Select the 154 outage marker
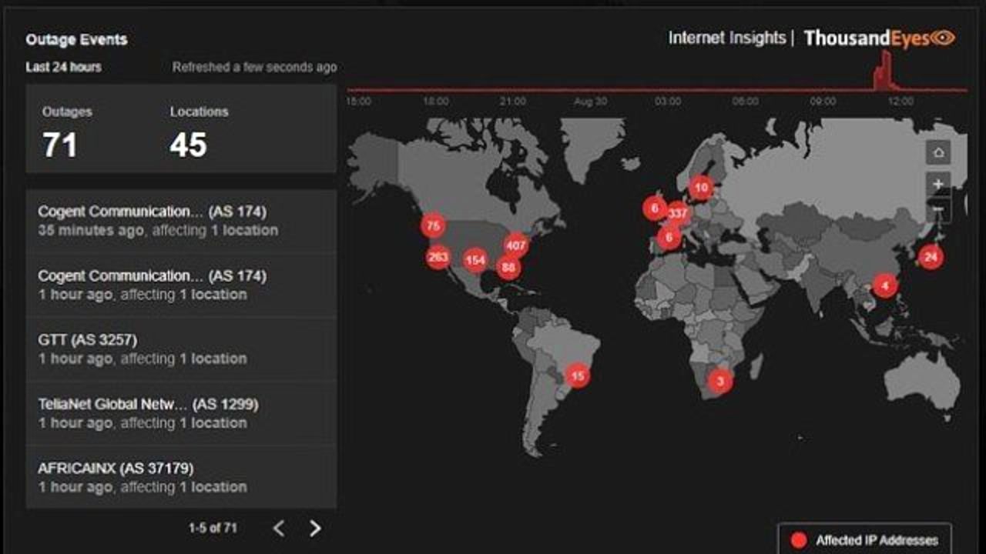The height and width of the screenshot is (554, 986). [x=475, y=260]
